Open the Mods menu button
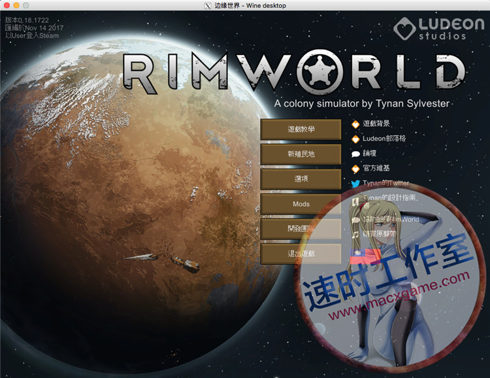490x378 pixels. click(301, 204)
